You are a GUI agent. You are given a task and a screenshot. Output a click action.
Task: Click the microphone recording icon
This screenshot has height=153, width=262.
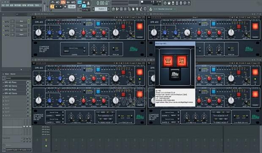pos(181,3)
